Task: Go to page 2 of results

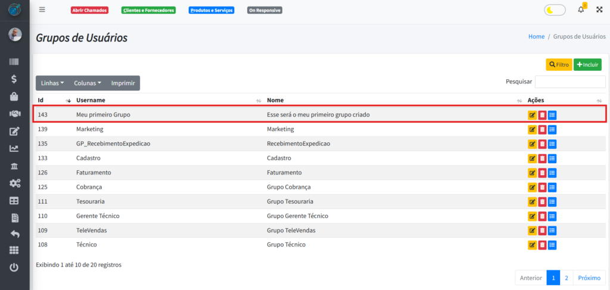Action: click(567, 278)
